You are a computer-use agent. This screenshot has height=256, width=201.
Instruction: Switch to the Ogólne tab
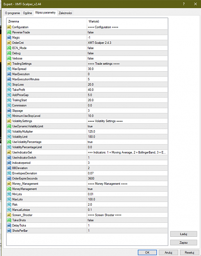27,13
